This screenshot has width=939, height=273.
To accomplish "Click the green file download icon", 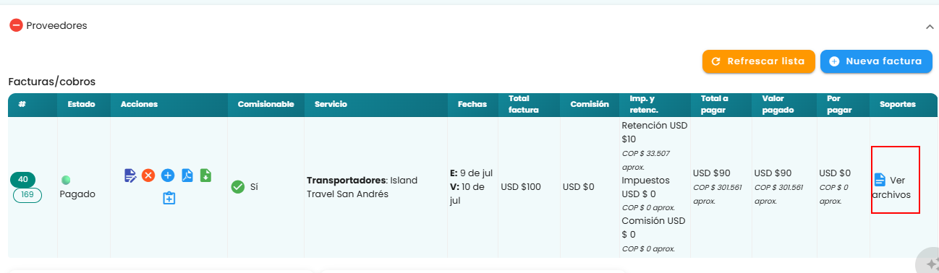I will [205, 175].
